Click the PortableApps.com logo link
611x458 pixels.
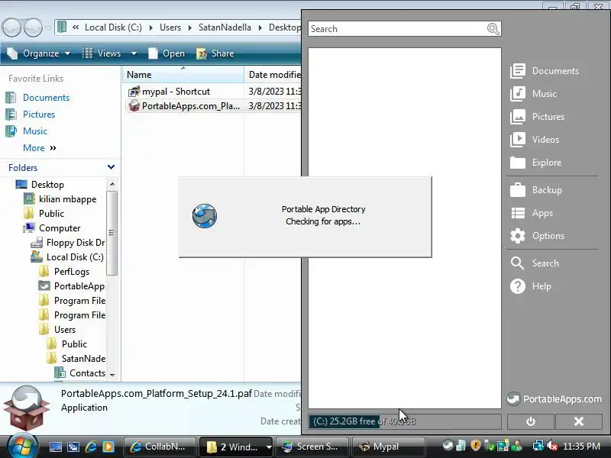click(x=554, y=398)
